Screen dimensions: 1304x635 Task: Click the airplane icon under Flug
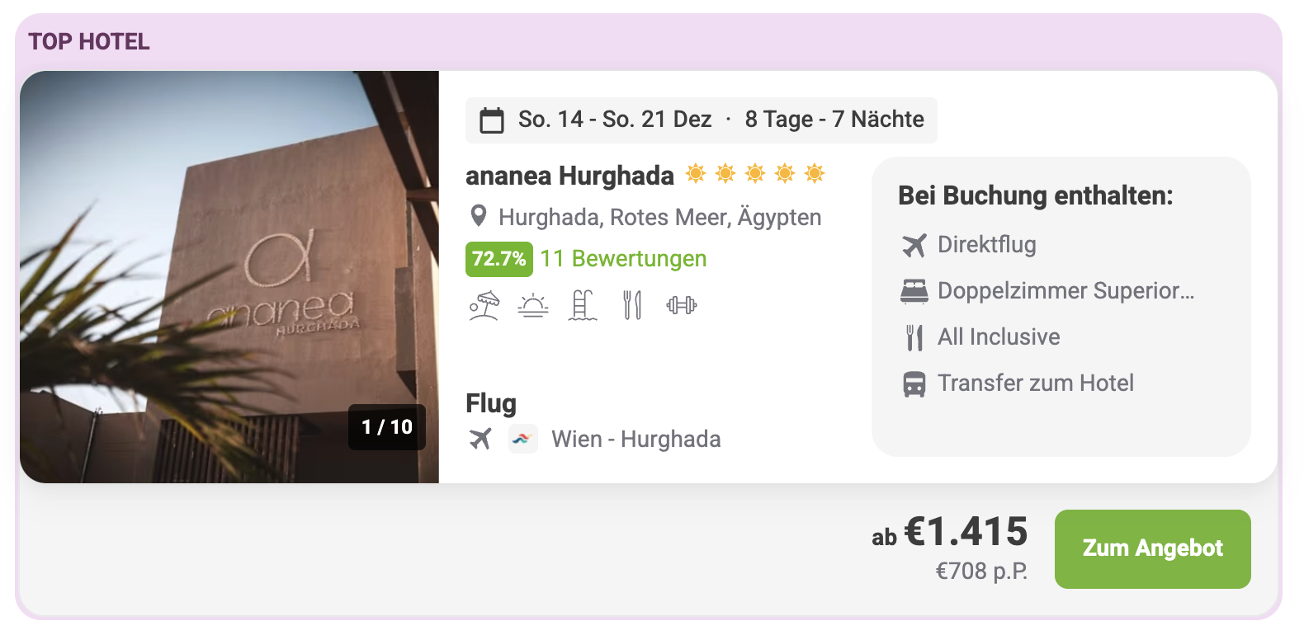click(480, 439)
